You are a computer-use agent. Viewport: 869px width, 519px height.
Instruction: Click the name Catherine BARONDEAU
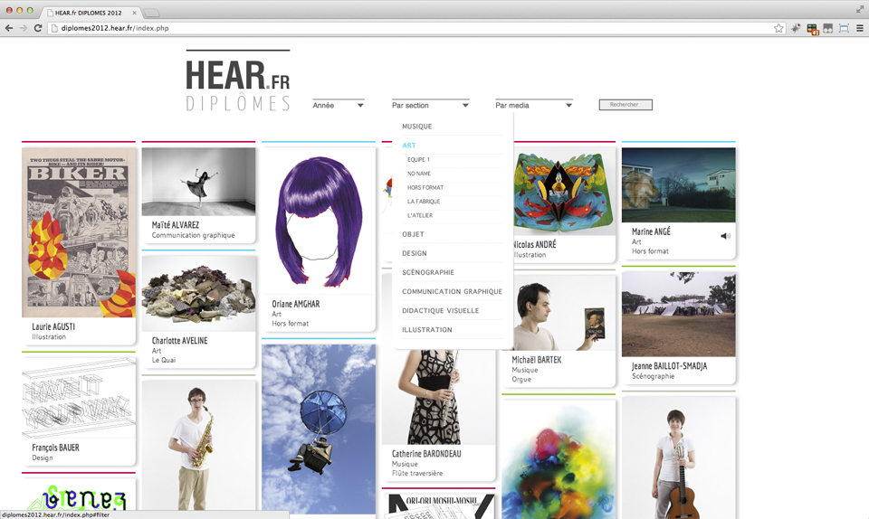point(426,454)
